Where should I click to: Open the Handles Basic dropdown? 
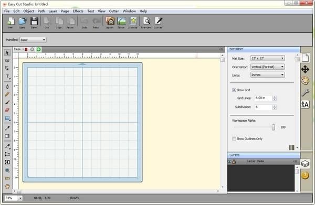pyautogui.click(x=33, y=40)
